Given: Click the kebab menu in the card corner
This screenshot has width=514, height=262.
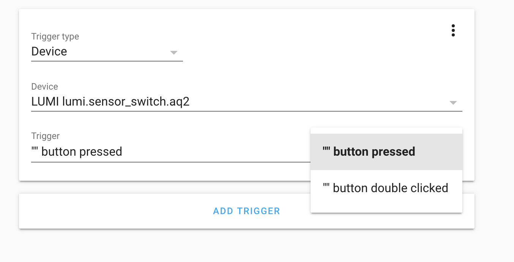Looking at the screenshot, I should click(453, 31).
